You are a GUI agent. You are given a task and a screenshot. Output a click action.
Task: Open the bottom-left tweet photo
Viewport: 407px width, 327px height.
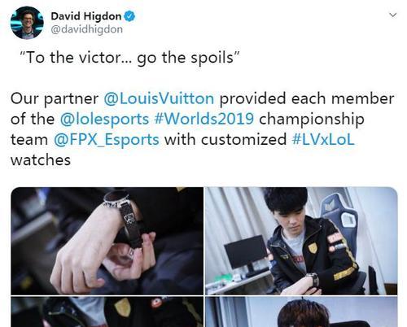[x=107, y=312]
